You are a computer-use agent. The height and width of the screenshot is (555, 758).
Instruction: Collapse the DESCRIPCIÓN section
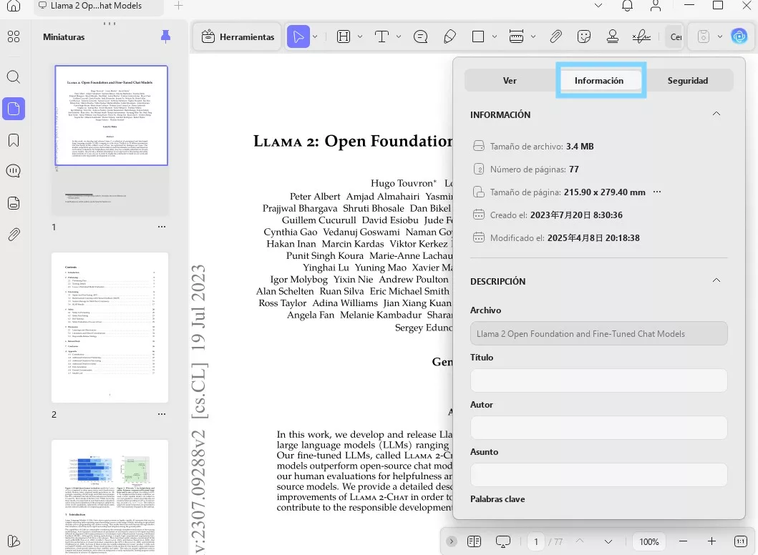(x=716, y=281)
